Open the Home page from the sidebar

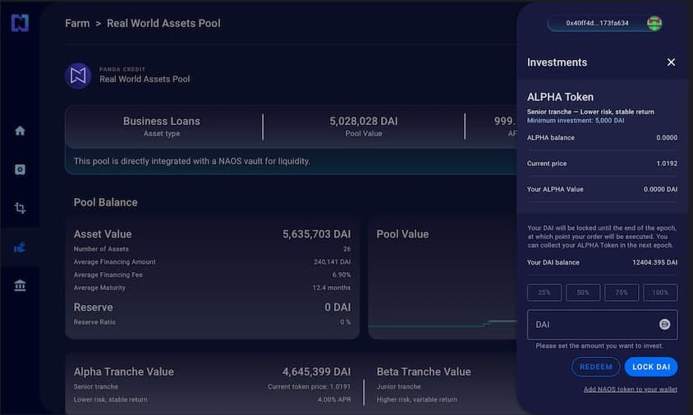(20, 131)
